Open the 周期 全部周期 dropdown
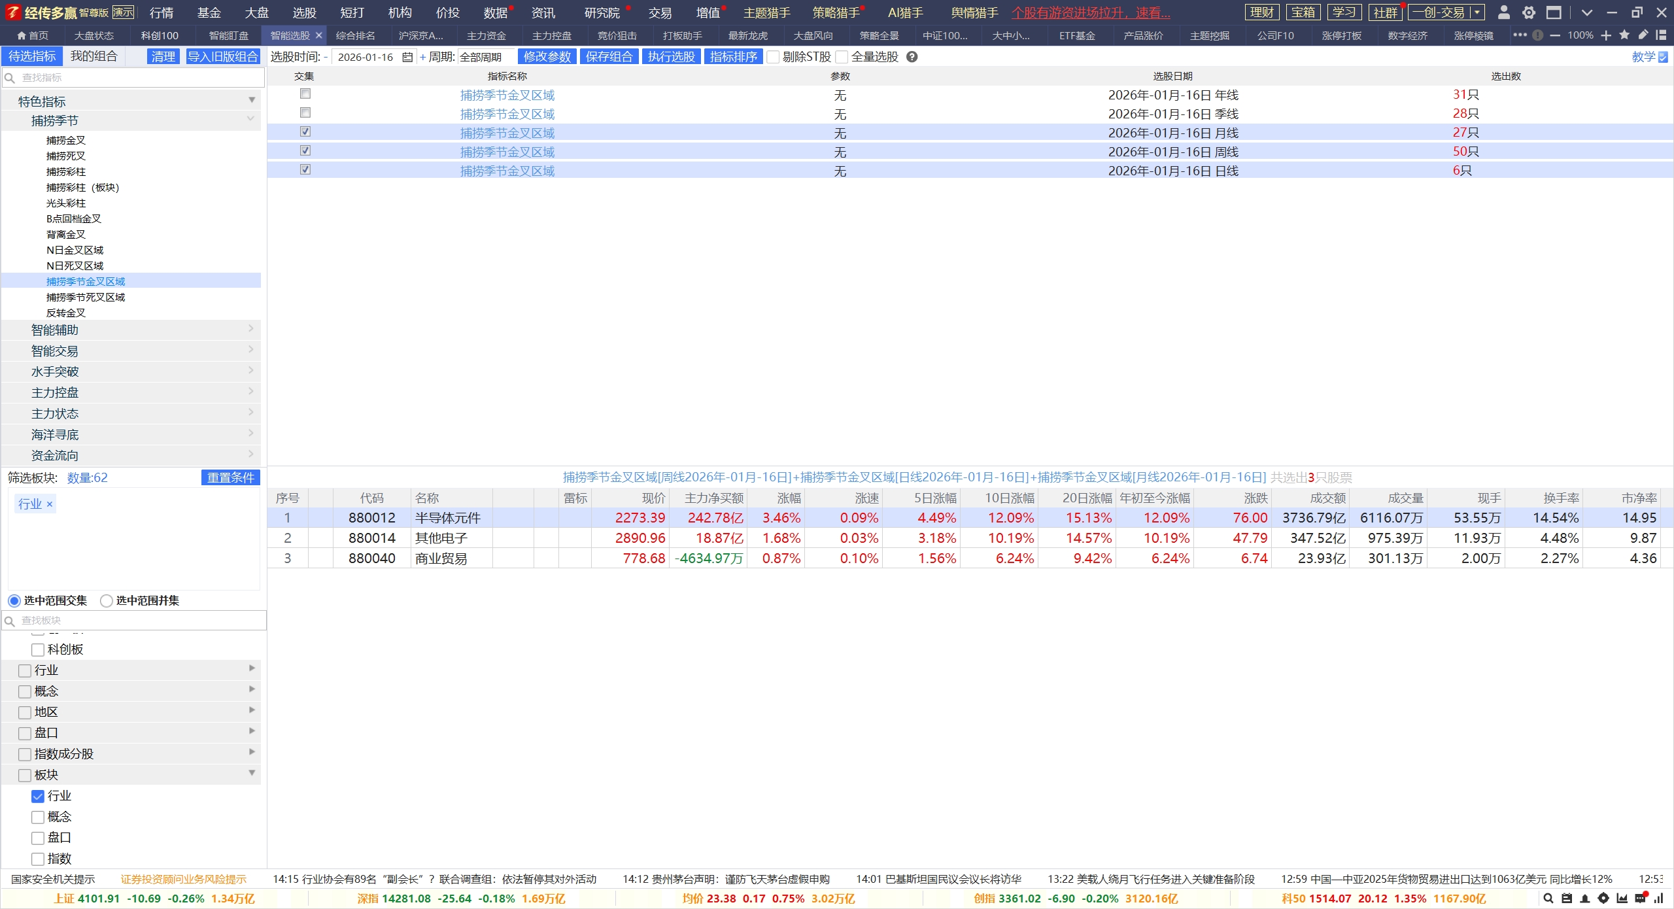This screenshot has height=909, width=1674. 485,58
